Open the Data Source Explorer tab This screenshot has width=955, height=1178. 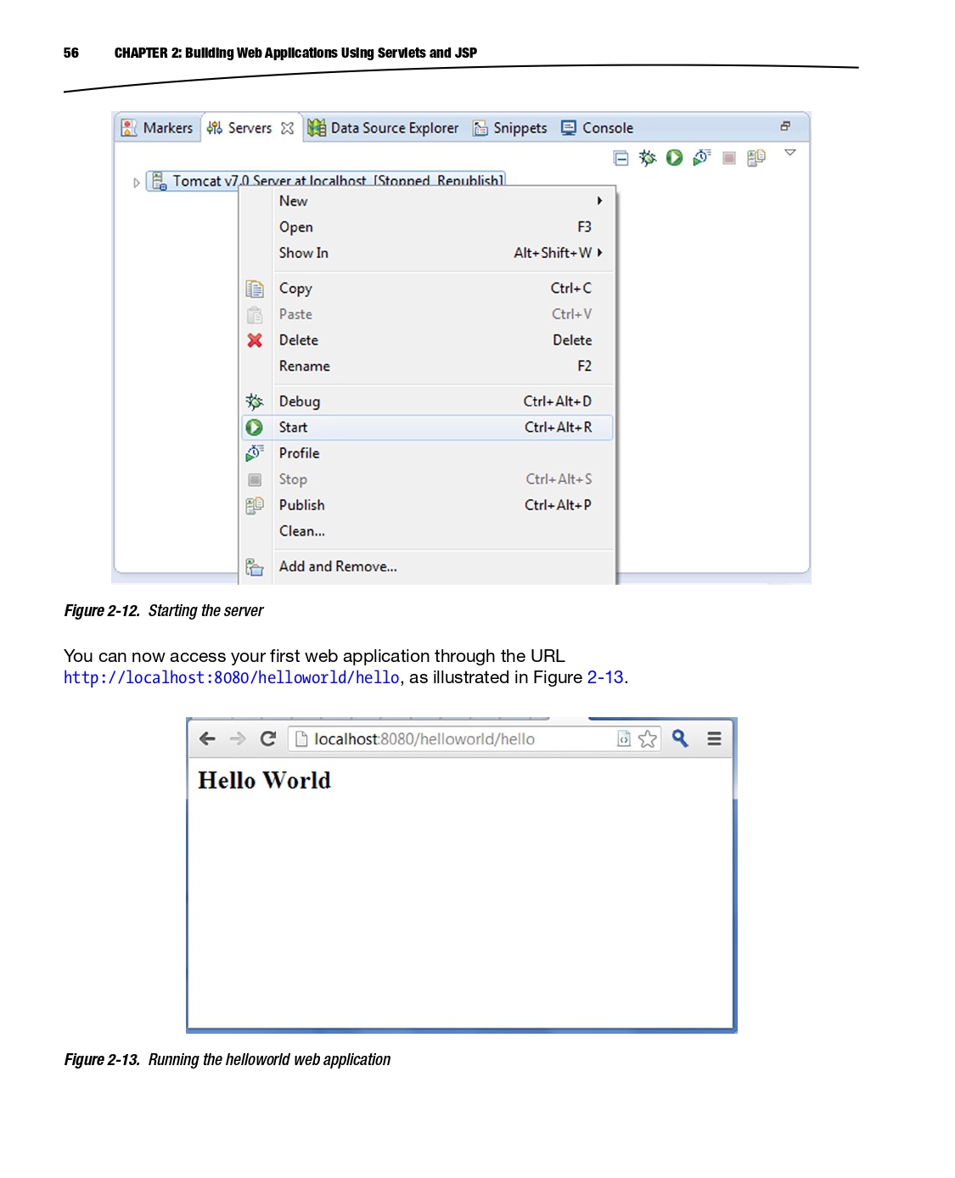point(384,128)
